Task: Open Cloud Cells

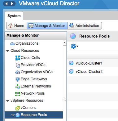Action: tap(30, 58)
